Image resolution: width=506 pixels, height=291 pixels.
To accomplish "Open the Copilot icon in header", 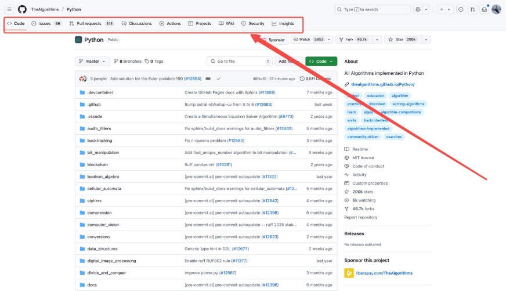I will click(417, 9).
